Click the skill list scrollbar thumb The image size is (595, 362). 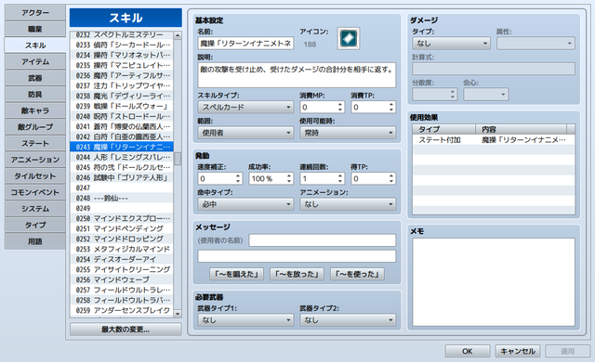point(178,159)
